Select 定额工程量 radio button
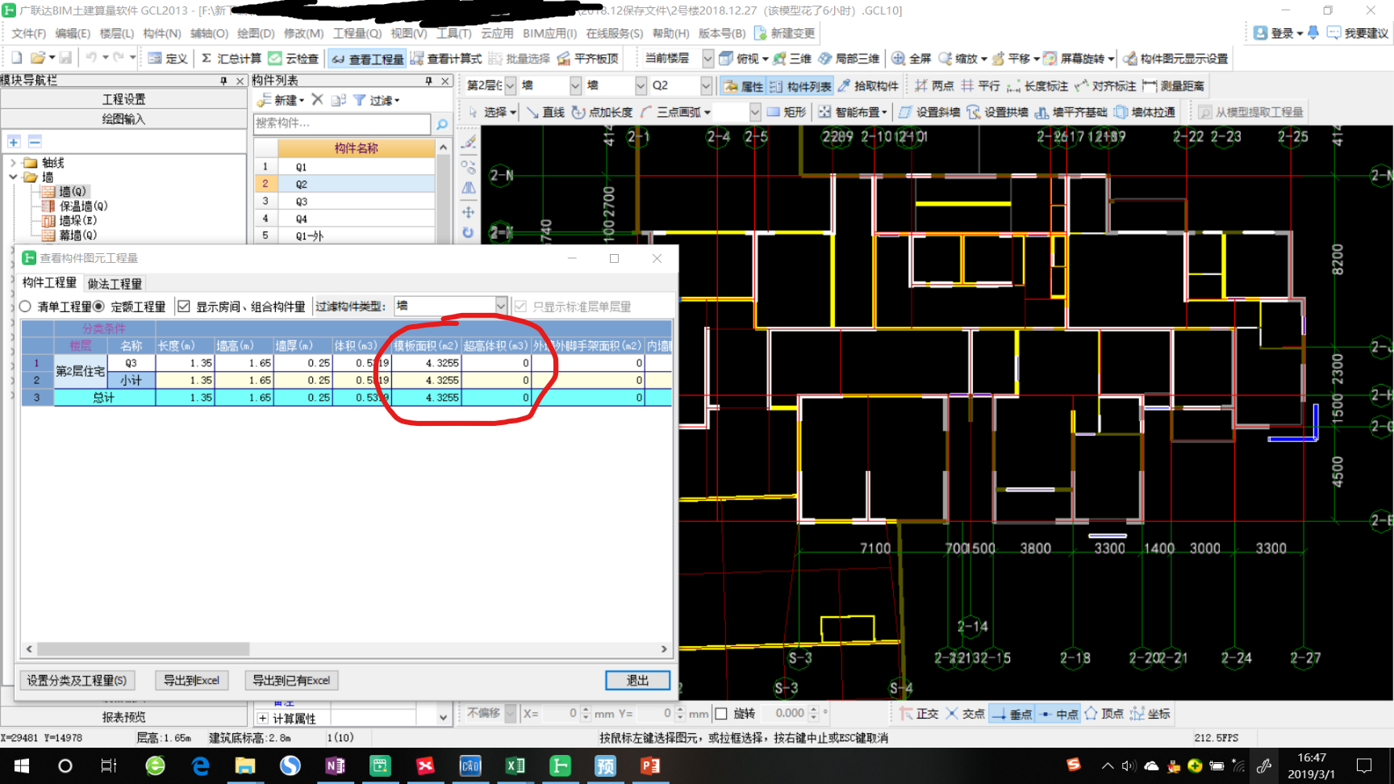Image resolution: width=1394 pixels, height=784 pixels. [x=99, y=307]
